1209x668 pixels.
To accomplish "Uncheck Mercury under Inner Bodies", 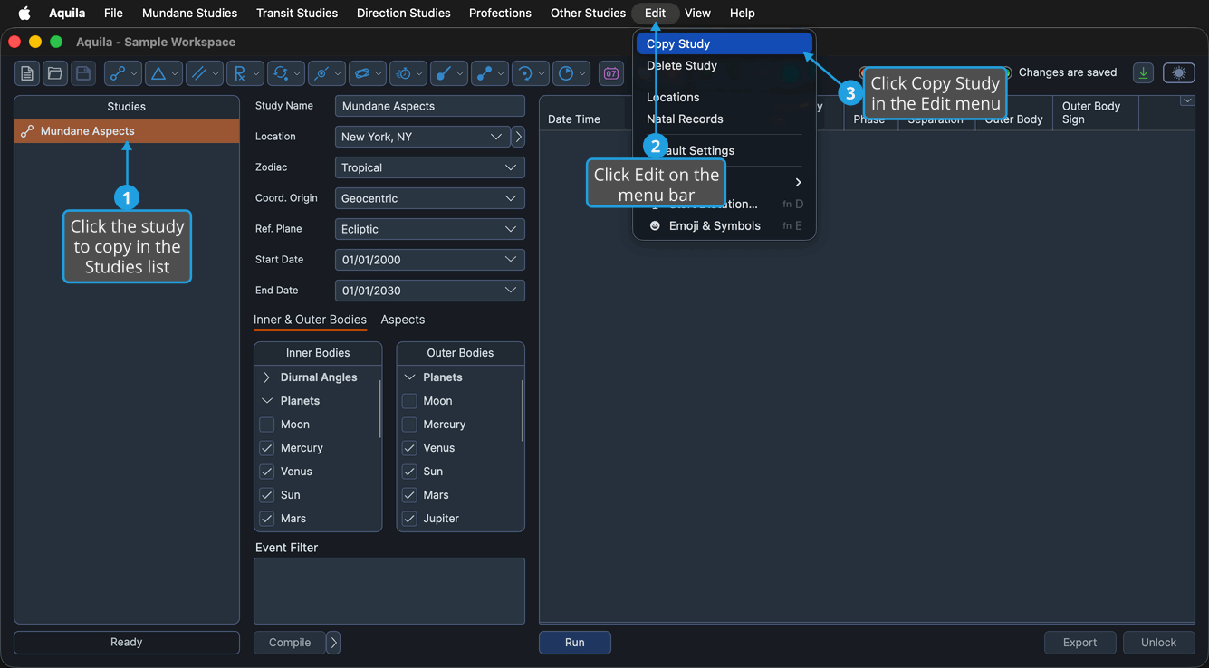I will [267, 448].
